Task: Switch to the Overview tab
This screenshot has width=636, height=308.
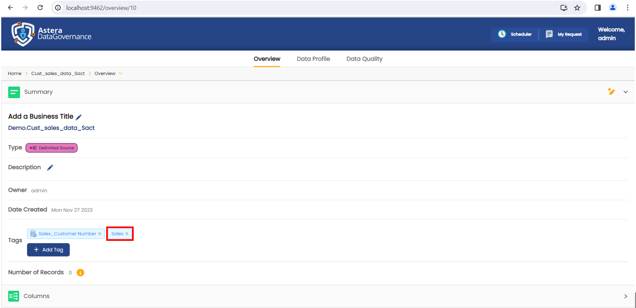Action: (267, 59)
